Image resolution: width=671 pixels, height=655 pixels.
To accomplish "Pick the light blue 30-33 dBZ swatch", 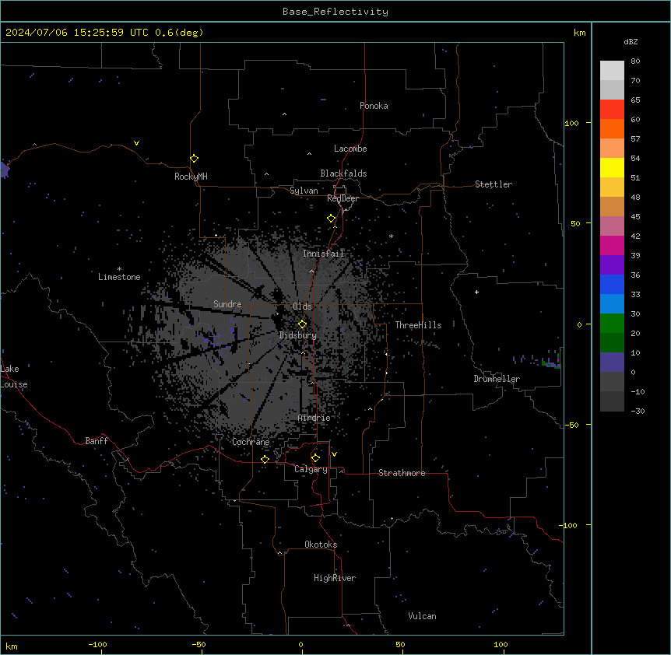I will tap(612, 304).
